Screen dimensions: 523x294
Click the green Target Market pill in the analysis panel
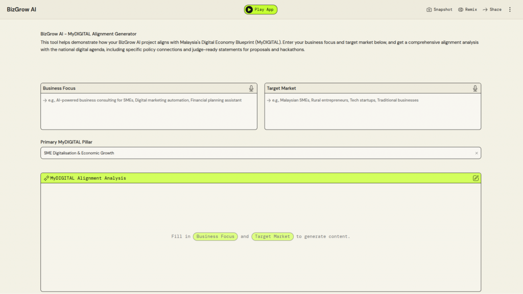coord(272,236)
